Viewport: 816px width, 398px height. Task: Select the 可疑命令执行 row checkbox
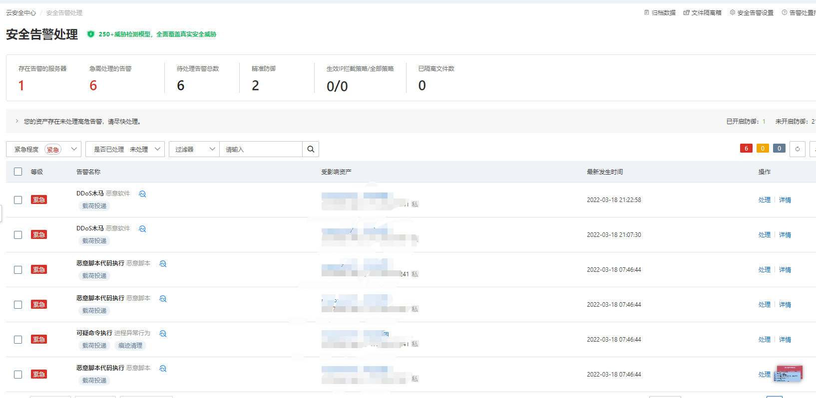(x=18, y=340)
